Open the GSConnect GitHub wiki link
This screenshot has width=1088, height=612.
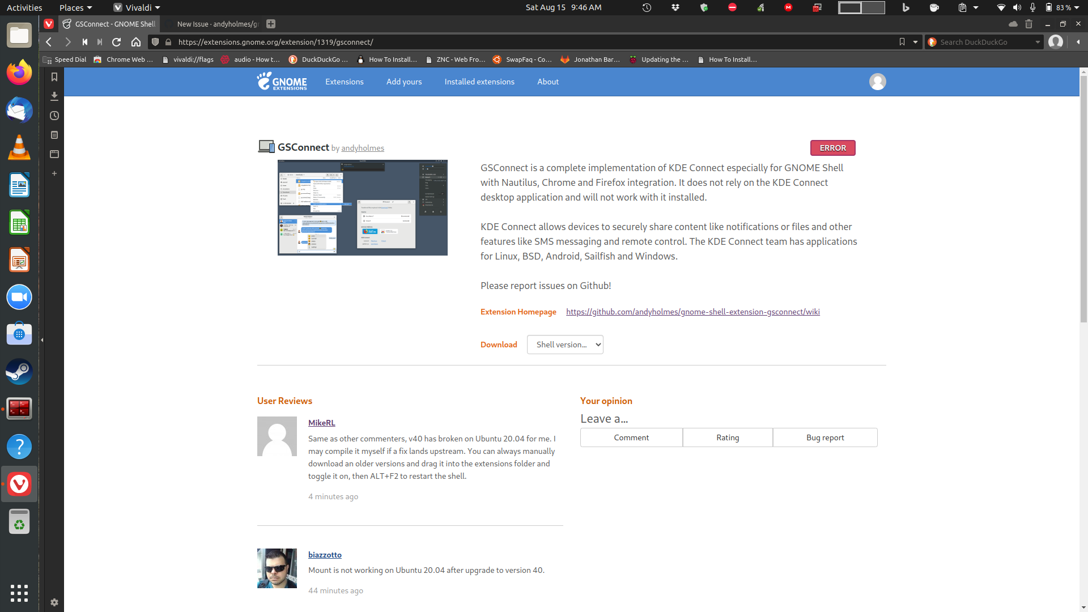pyautogui.click(x=692, y=312)
